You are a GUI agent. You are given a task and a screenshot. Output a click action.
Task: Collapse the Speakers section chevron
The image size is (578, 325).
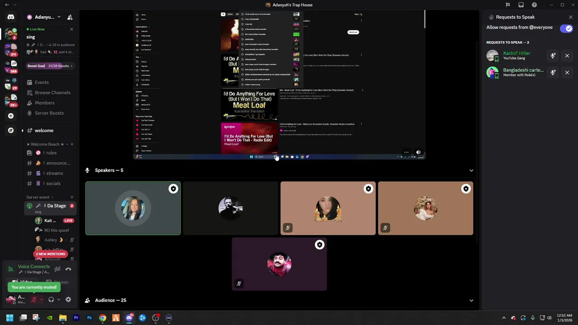pyautogui.click(x=471, y=171)
